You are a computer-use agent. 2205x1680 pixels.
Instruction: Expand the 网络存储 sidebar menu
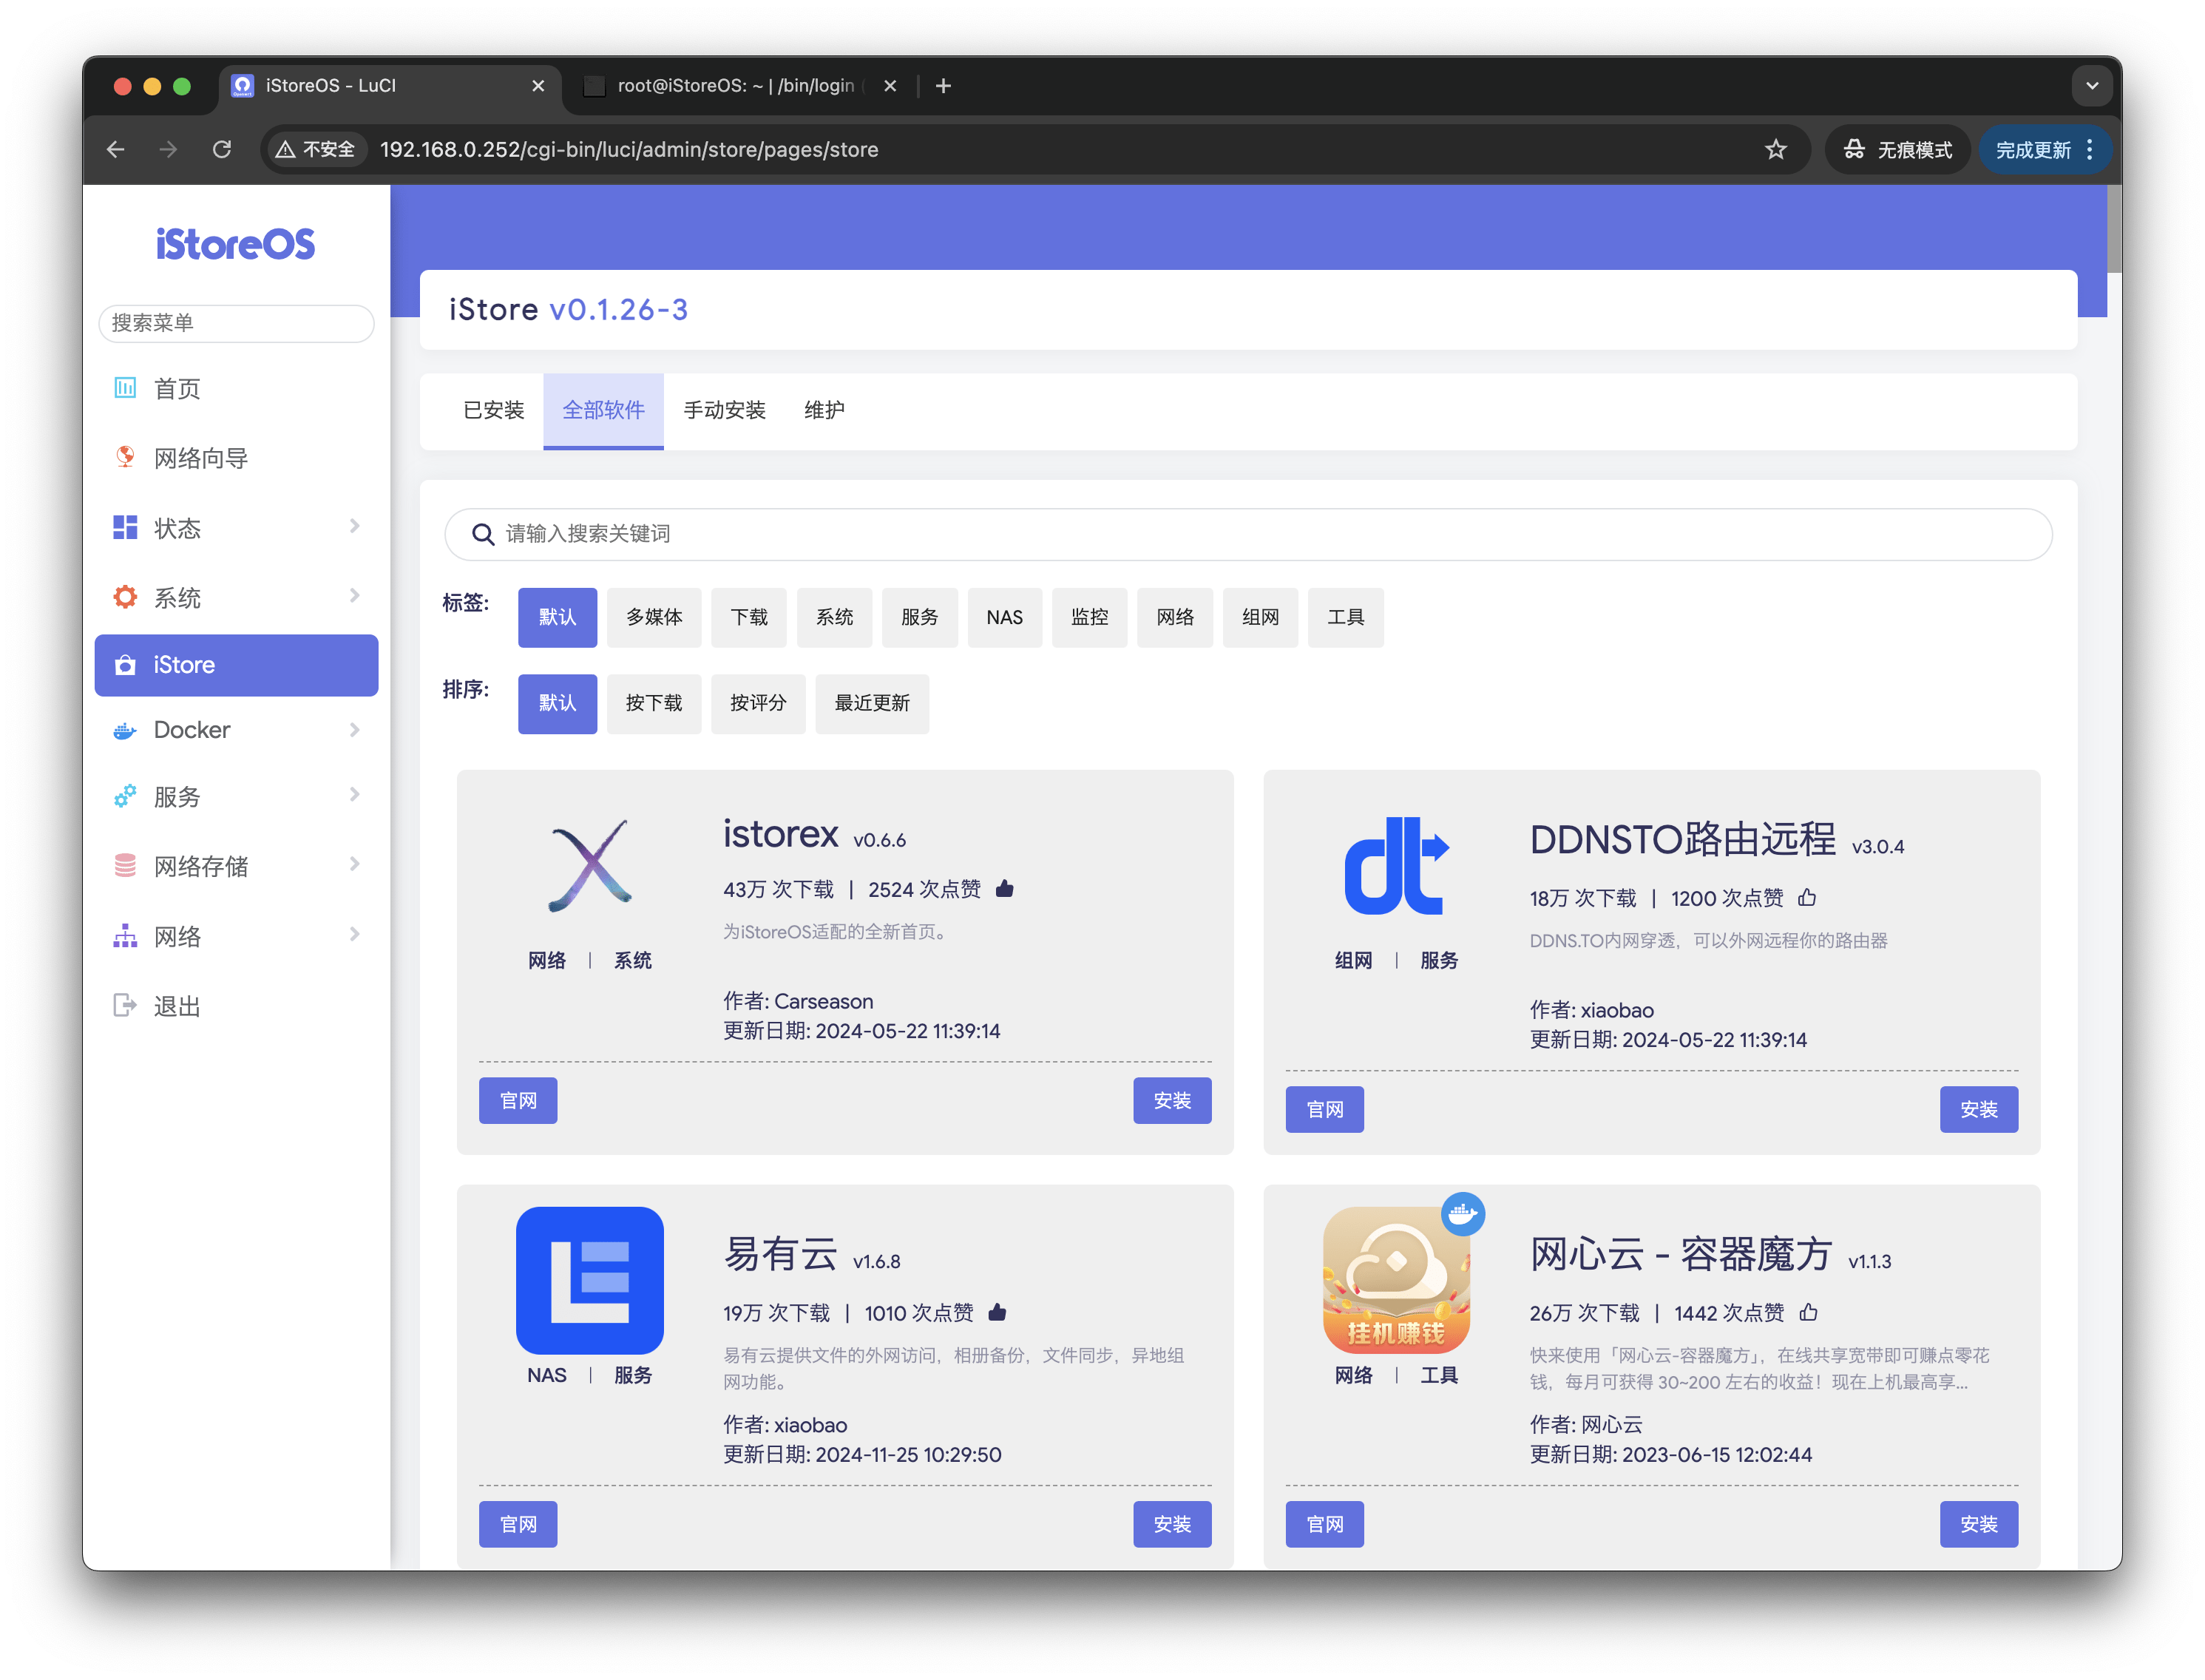click(x=354, y=864)
